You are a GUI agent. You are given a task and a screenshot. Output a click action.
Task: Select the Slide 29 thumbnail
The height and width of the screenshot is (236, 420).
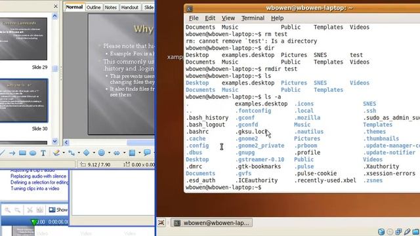(24, 39)
